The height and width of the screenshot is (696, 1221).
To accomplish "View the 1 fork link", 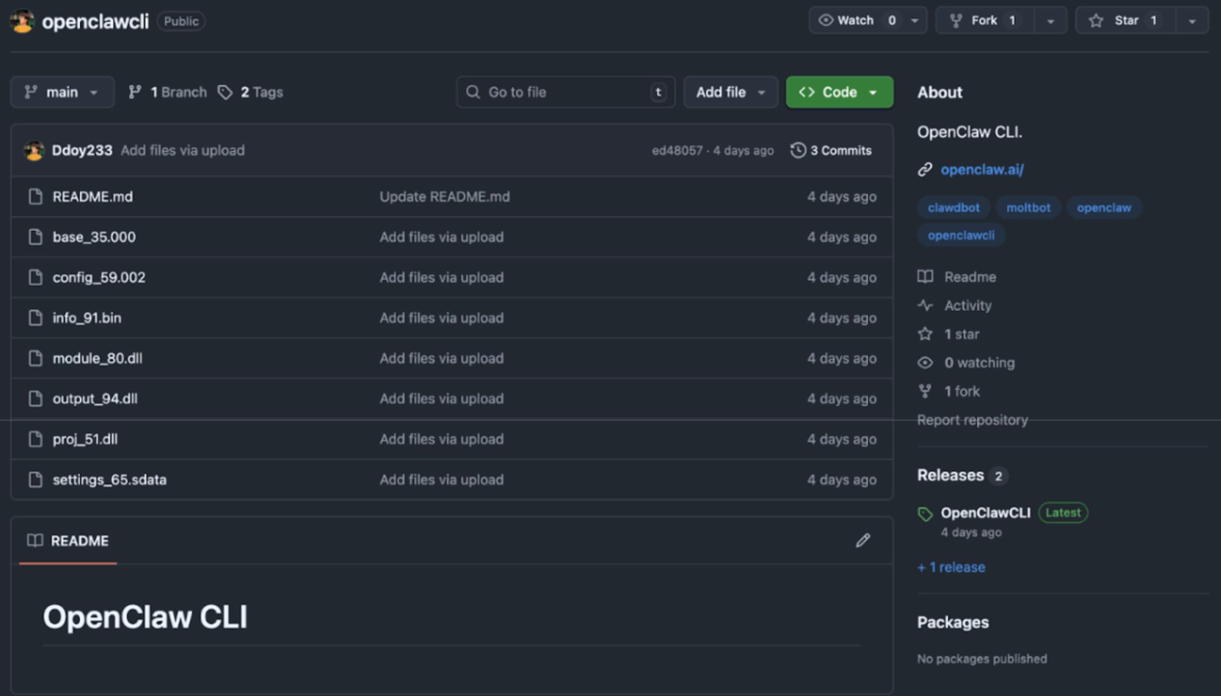I will tap(949, 392).
